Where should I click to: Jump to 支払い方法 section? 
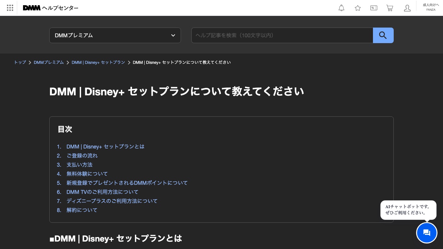tap(79, 165)
